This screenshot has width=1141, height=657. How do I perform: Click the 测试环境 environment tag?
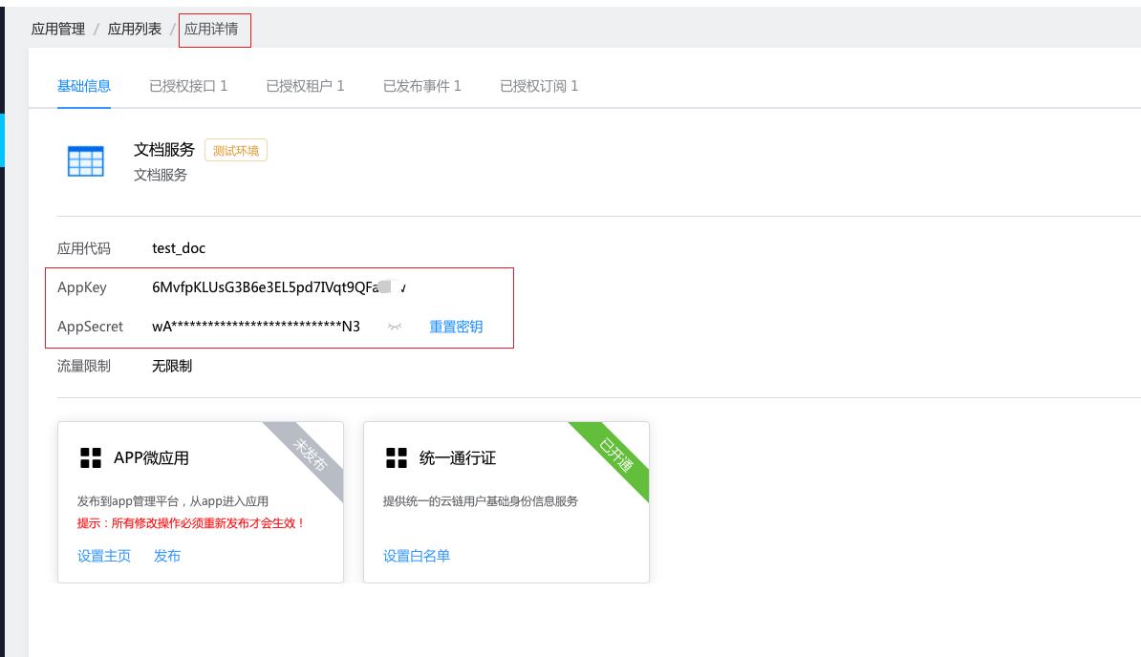[x=235, y=150]
